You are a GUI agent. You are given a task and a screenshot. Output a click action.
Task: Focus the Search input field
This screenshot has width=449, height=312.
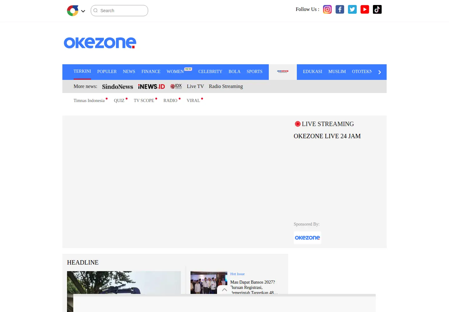pyautogui.click(x=119, y=11)
